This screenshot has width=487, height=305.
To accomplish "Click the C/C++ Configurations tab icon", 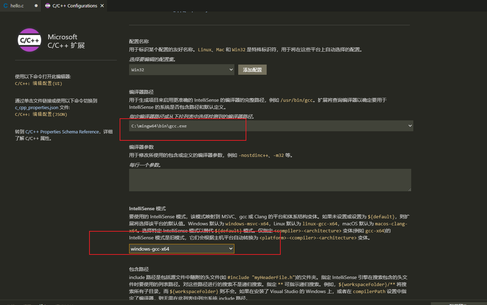I will coord(48,6).
